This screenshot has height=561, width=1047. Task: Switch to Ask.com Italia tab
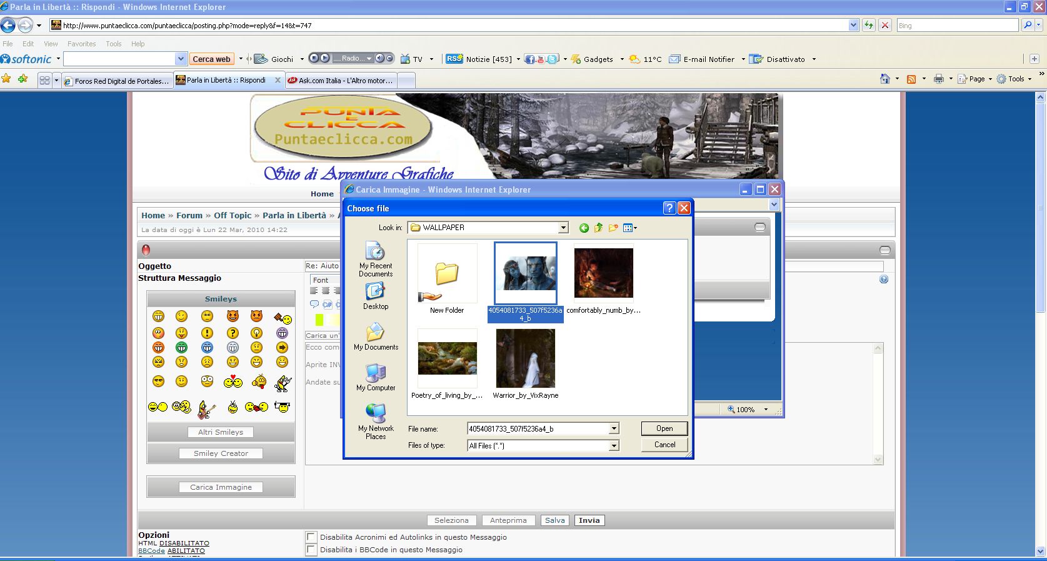pyautogui.click(x=341, y=81)
